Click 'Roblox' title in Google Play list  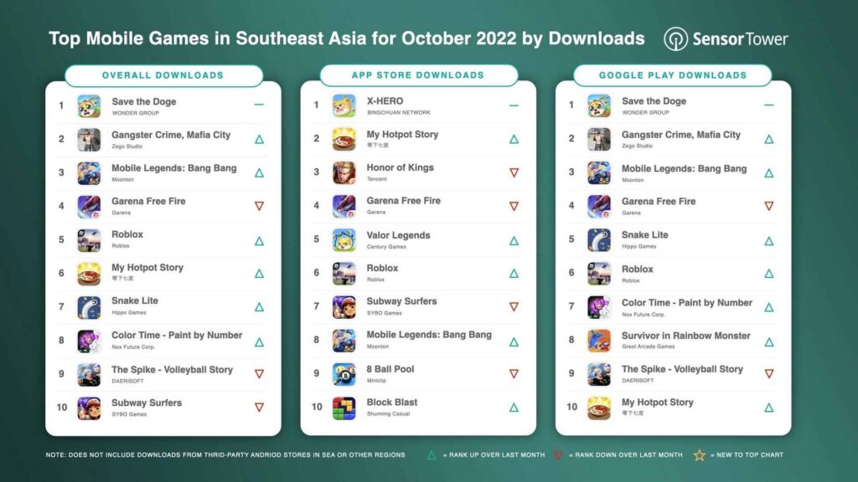638,269
